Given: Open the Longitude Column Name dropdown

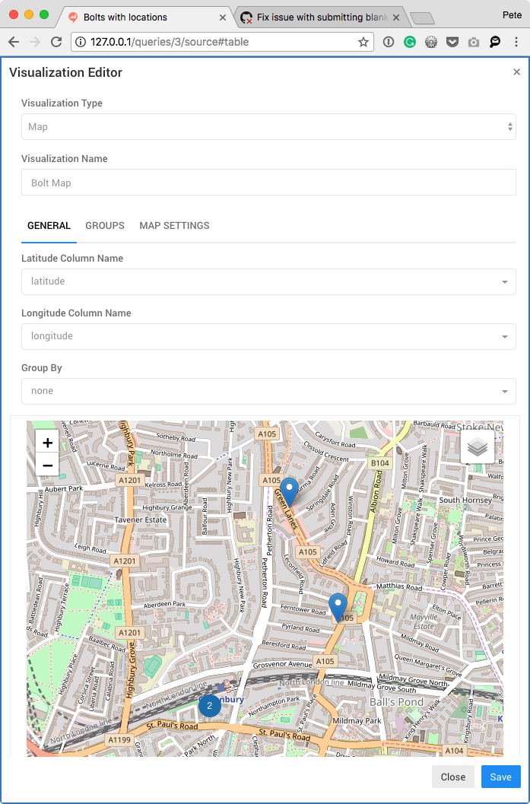Looking at the screenshot, I should tap(268, 336).
